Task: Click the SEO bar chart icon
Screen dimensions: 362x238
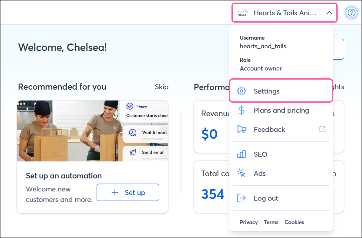Action: click(x=241, y=154)
